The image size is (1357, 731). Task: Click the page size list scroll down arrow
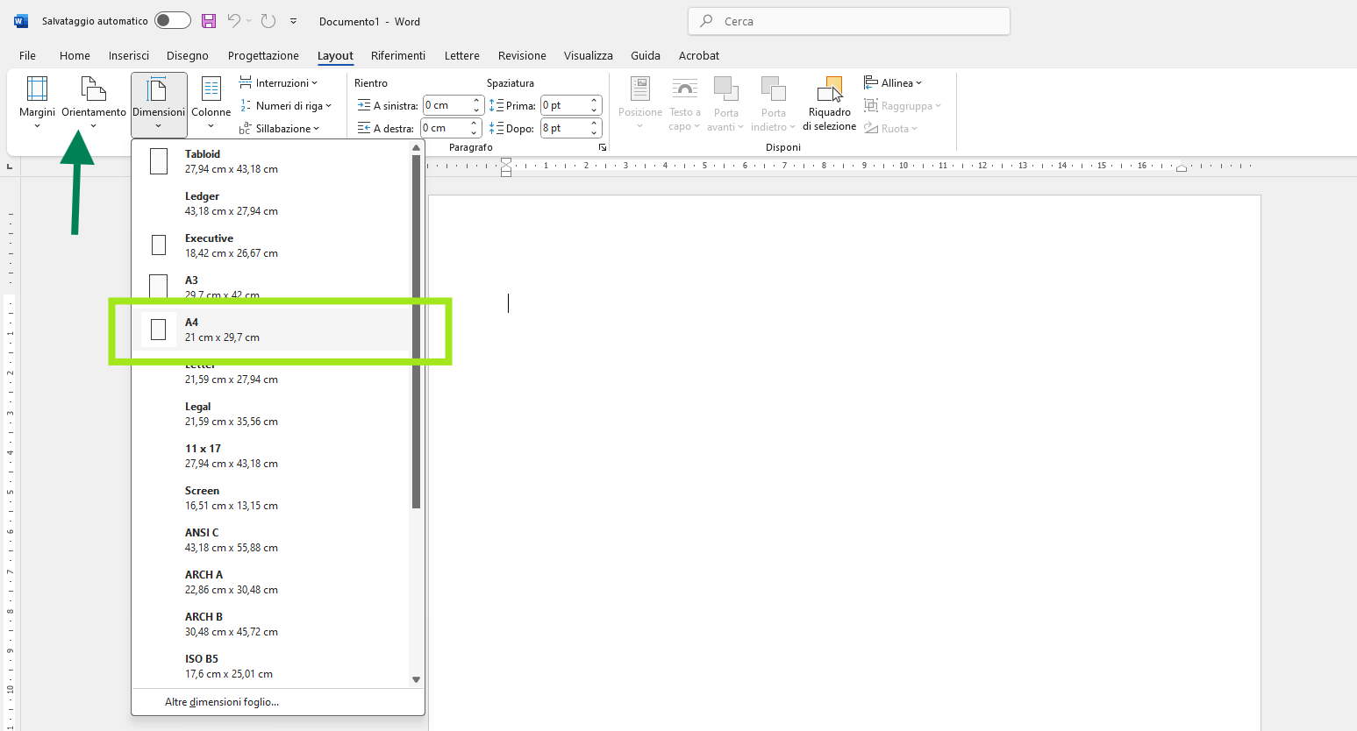(x=417, y=679)
